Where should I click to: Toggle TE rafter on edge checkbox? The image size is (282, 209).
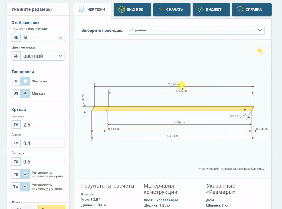coord(25,174)
